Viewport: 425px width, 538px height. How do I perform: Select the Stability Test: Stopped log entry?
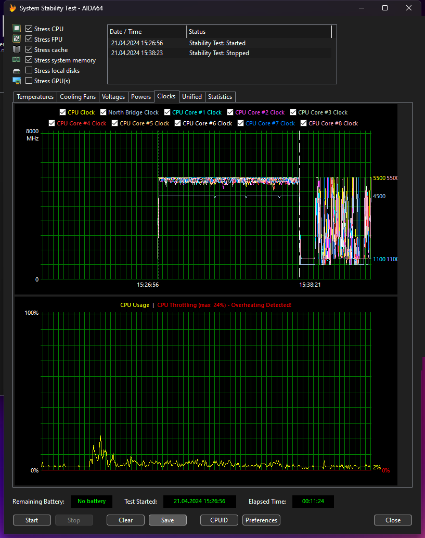218,53
